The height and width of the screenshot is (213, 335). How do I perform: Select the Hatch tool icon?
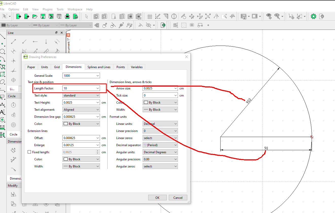tap(184, 25)
